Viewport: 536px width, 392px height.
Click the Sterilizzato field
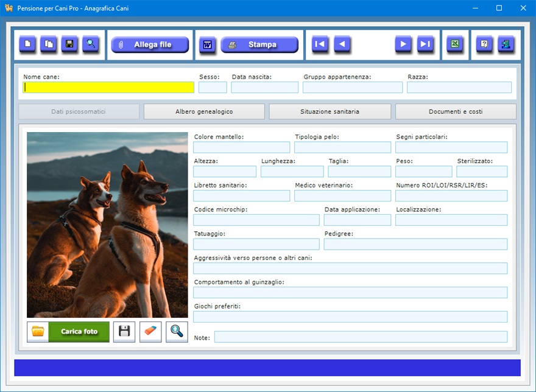coord(482,172)
